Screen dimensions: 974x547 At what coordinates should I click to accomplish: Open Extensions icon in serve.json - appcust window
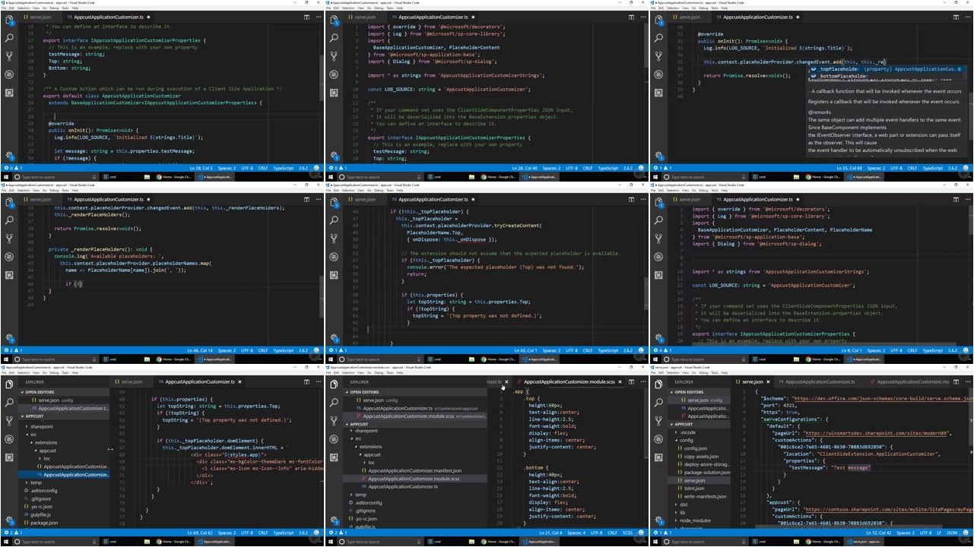(x=658, y=458)
